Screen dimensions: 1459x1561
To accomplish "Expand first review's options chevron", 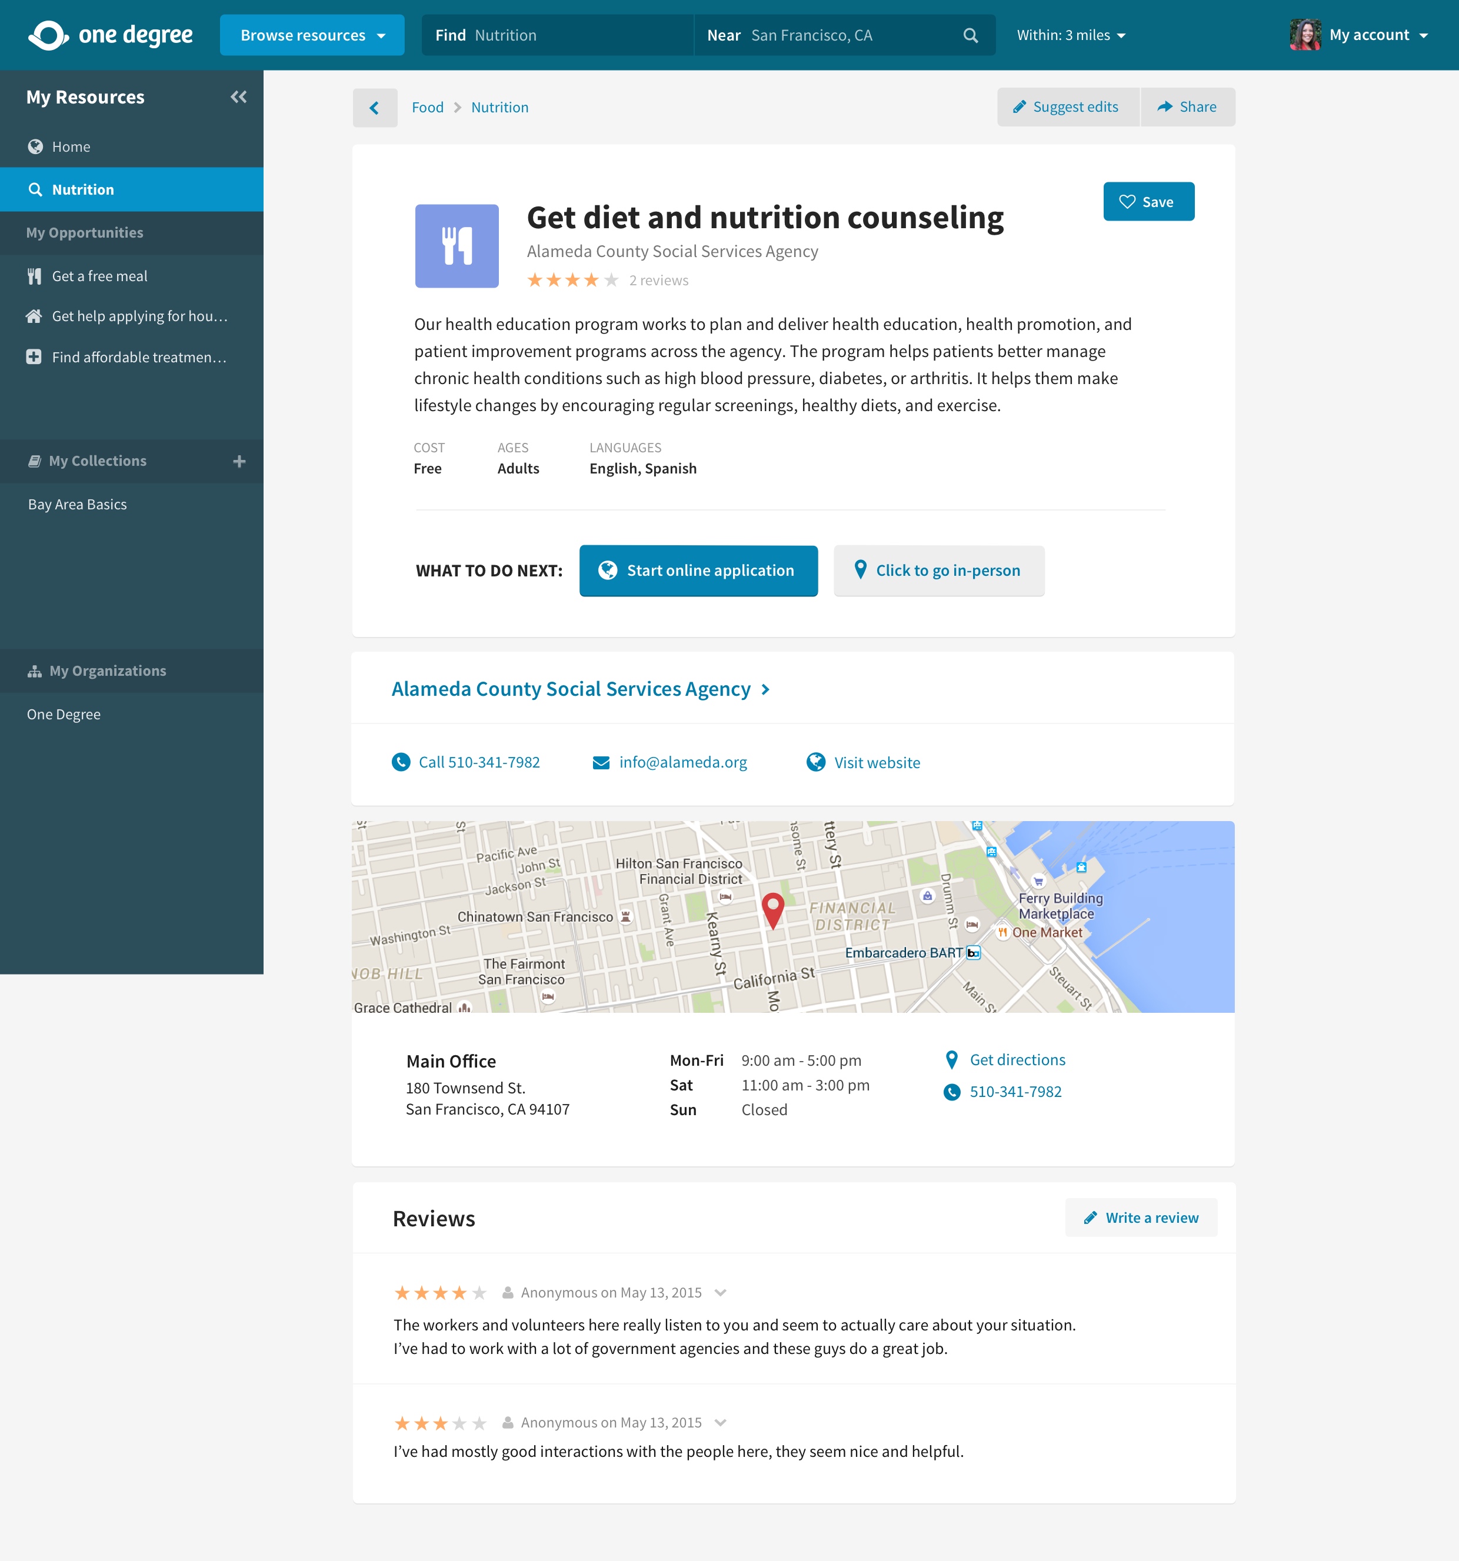I will [x=720, y=1292].
